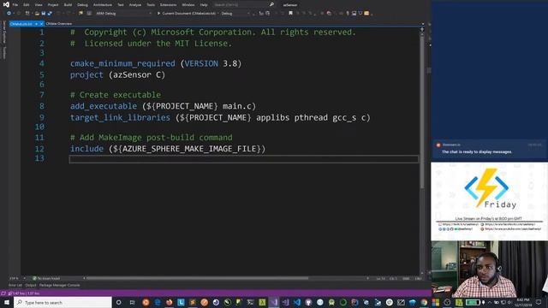This screenshot has height=308, width=548.
Task: Open the Output tab
Action: coord(31,285)
